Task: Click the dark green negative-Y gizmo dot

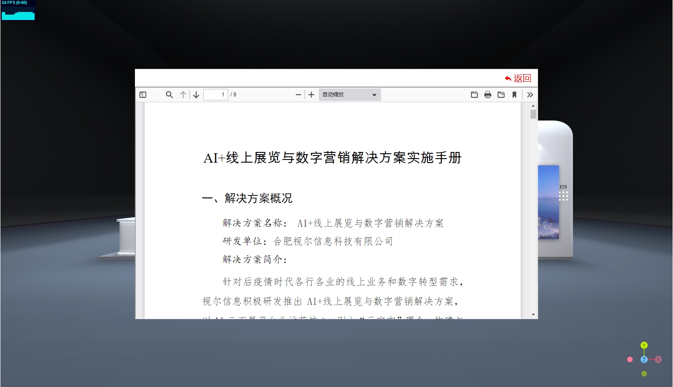Action: click(644, 374)
